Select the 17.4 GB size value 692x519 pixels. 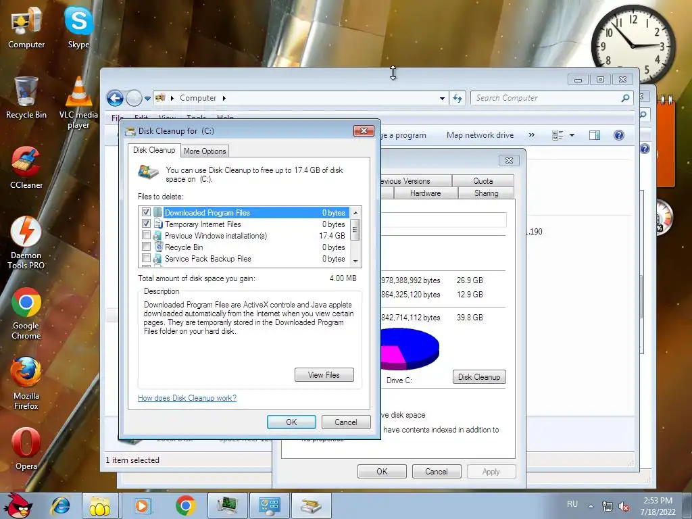(332, 236)
